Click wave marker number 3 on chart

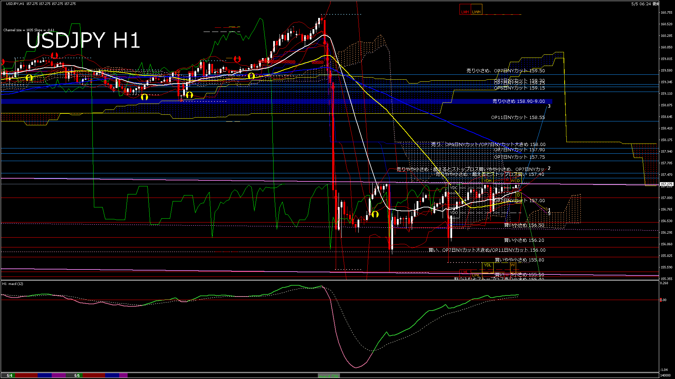(x=549, y=106)
